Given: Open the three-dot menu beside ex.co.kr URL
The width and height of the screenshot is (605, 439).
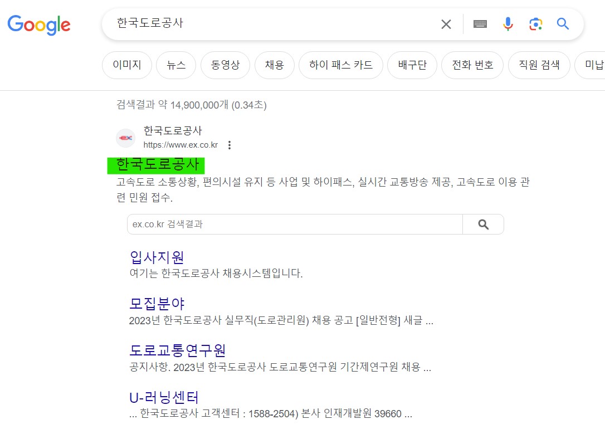Looking at the screenshot, I should point(230,145).
